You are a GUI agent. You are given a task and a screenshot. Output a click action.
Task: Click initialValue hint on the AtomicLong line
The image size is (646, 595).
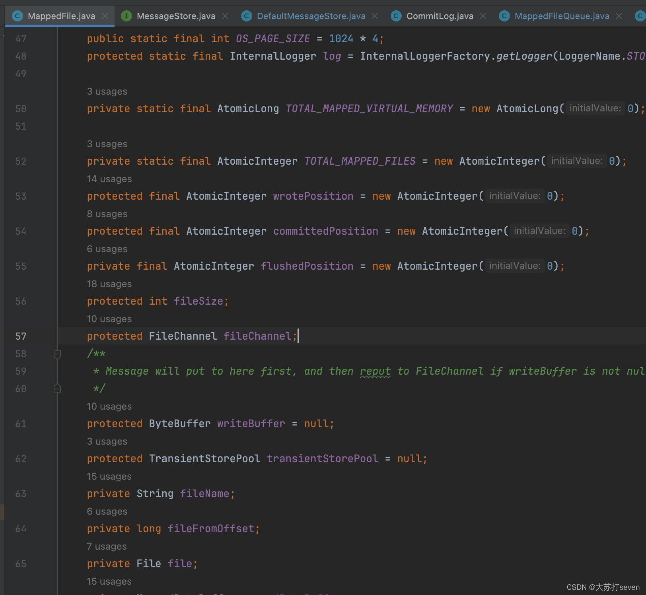[595, 109]
